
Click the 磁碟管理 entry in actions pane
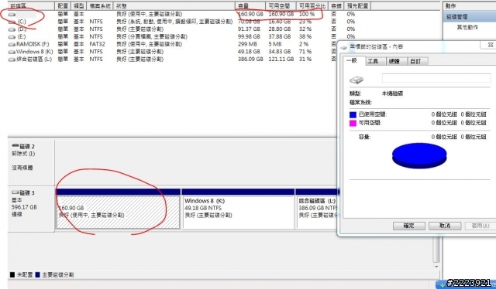tap(470, 17)
